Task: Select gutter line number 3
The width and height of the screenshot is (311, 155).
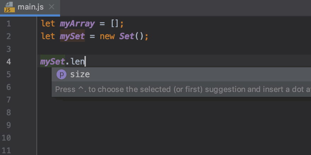Action: (x=8, y=49)
